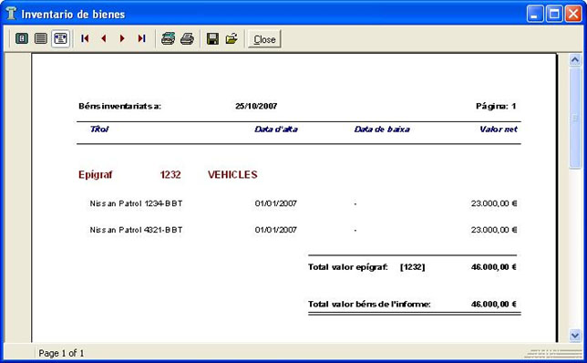587x363 pixels.
Task: Go to the previous page arrow
Action: (104, 38)
